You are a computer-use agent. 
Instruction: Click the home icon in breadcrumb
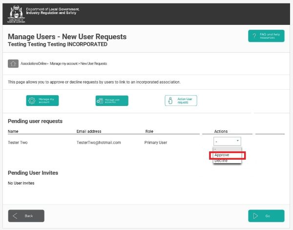[x=13, y=63]
